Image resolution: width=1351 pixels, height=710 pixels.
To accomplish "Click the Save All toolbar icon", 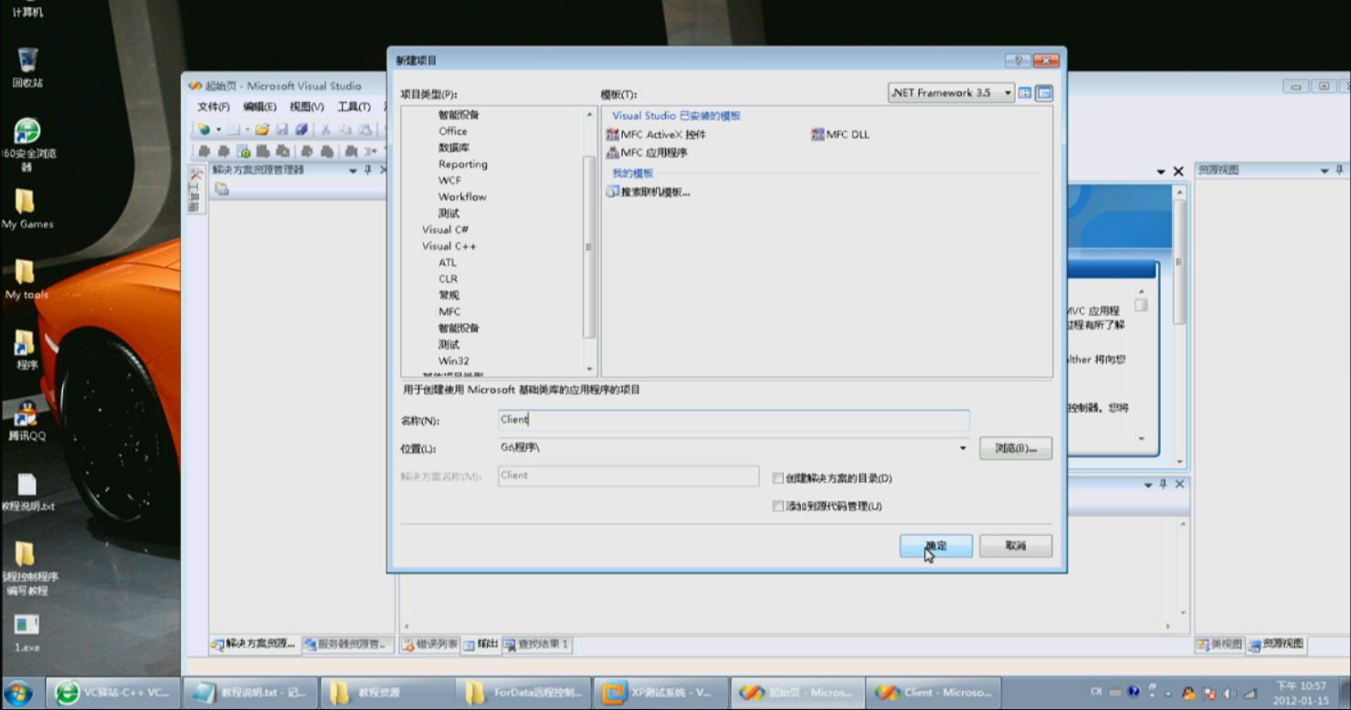I will (301, 130).
